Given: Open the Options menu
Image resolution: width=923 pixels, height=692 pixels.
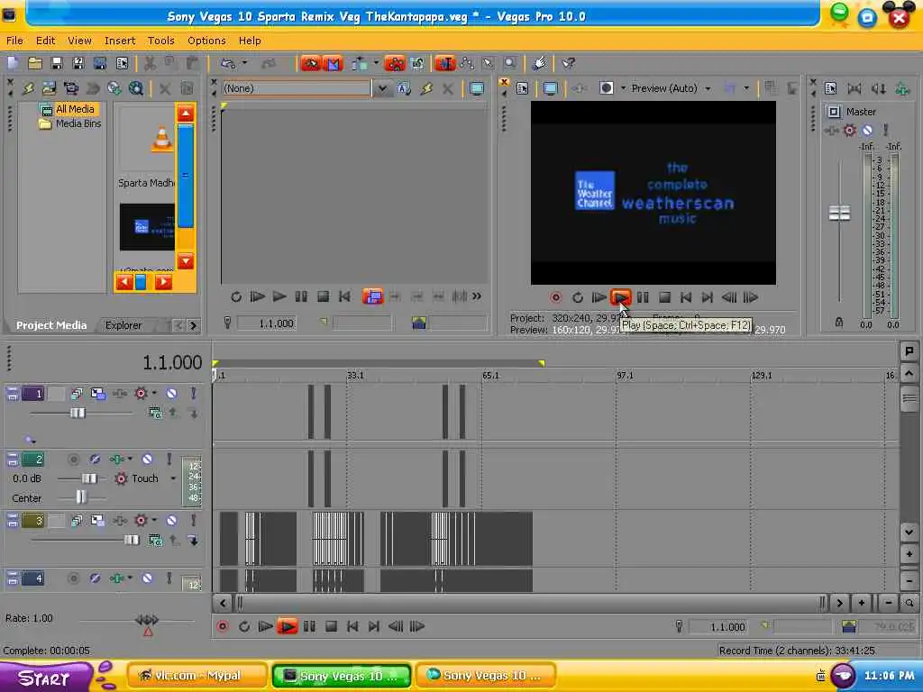Looking at the screenshot, I should (x=206, y=41).
